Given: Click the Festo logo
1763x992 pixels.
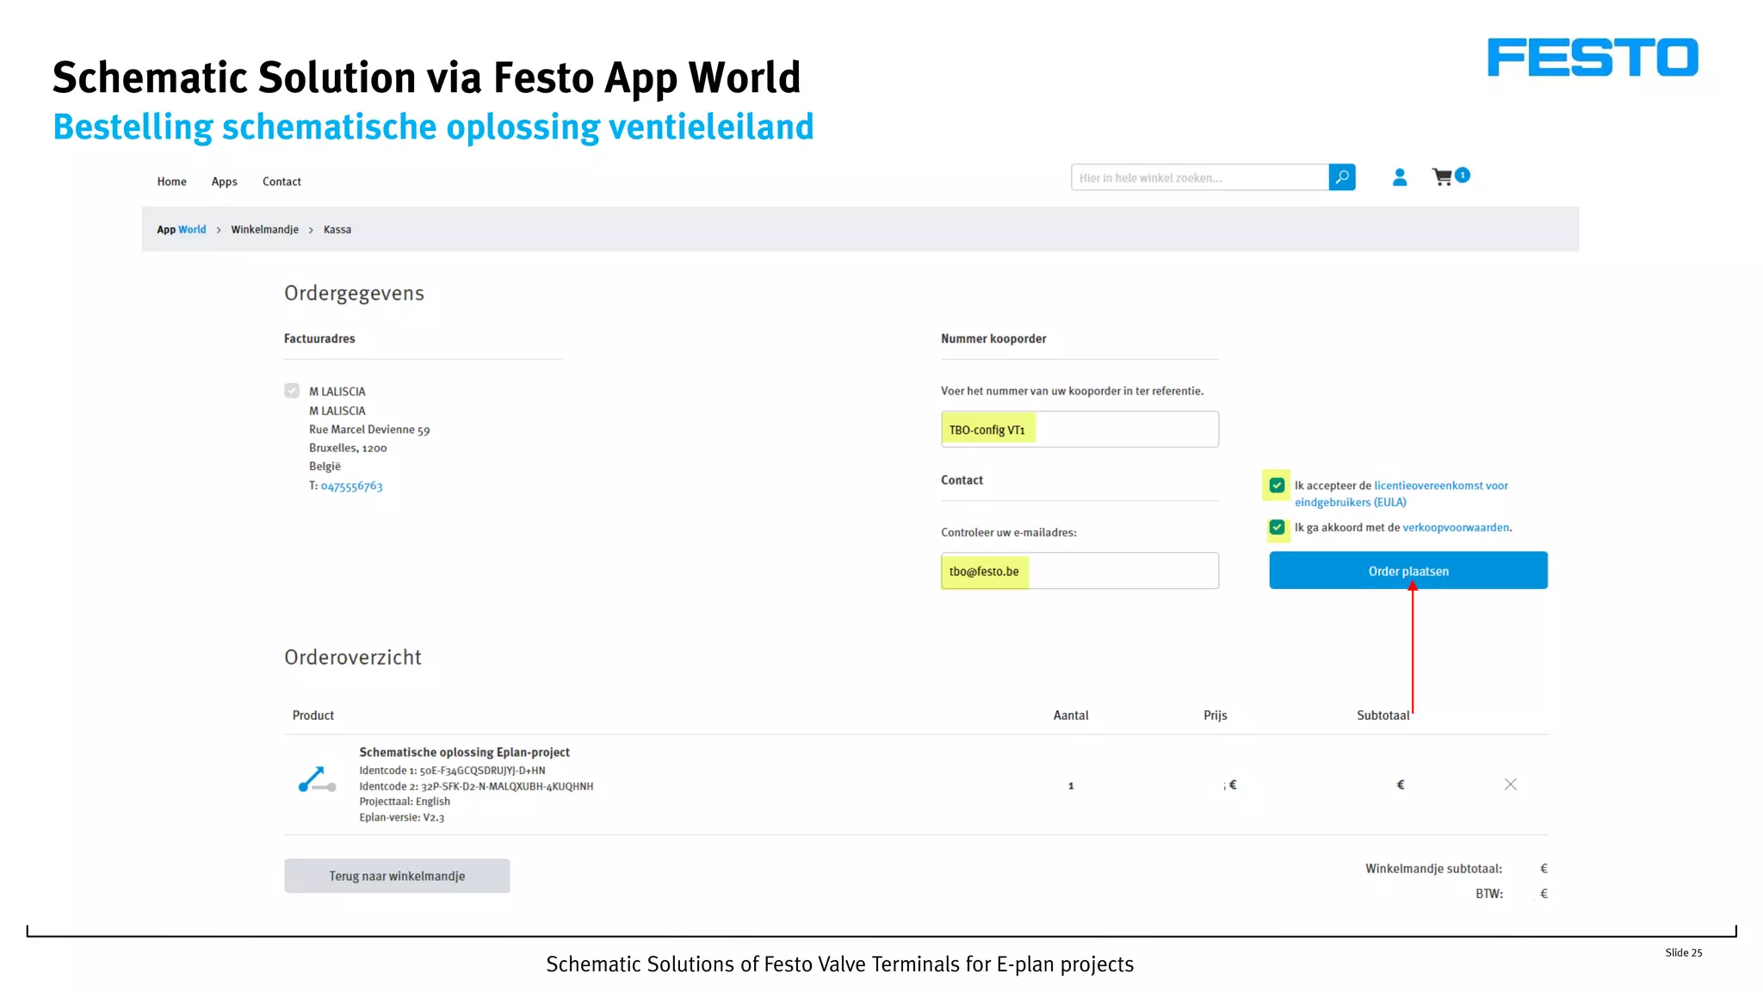Looking at the screenshot, I should (x=1592, y=58).
